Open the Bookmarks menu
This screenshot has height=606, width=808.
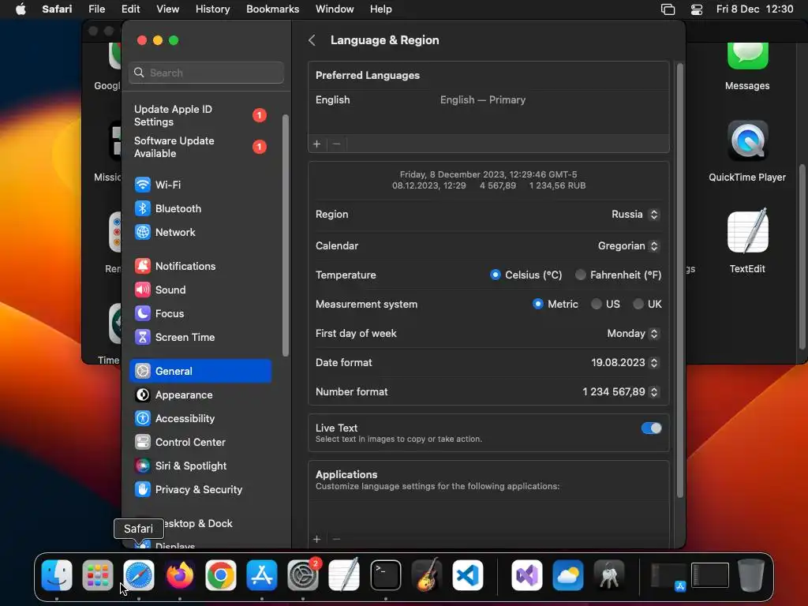click(x=272, y=9)
